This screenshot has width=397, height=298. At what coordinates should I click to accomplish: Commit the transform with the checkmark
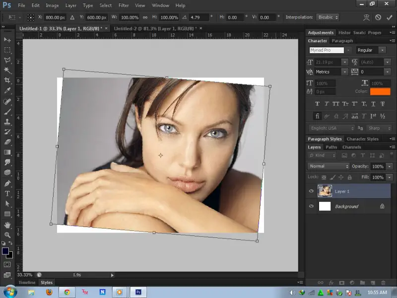click(390, 17)
